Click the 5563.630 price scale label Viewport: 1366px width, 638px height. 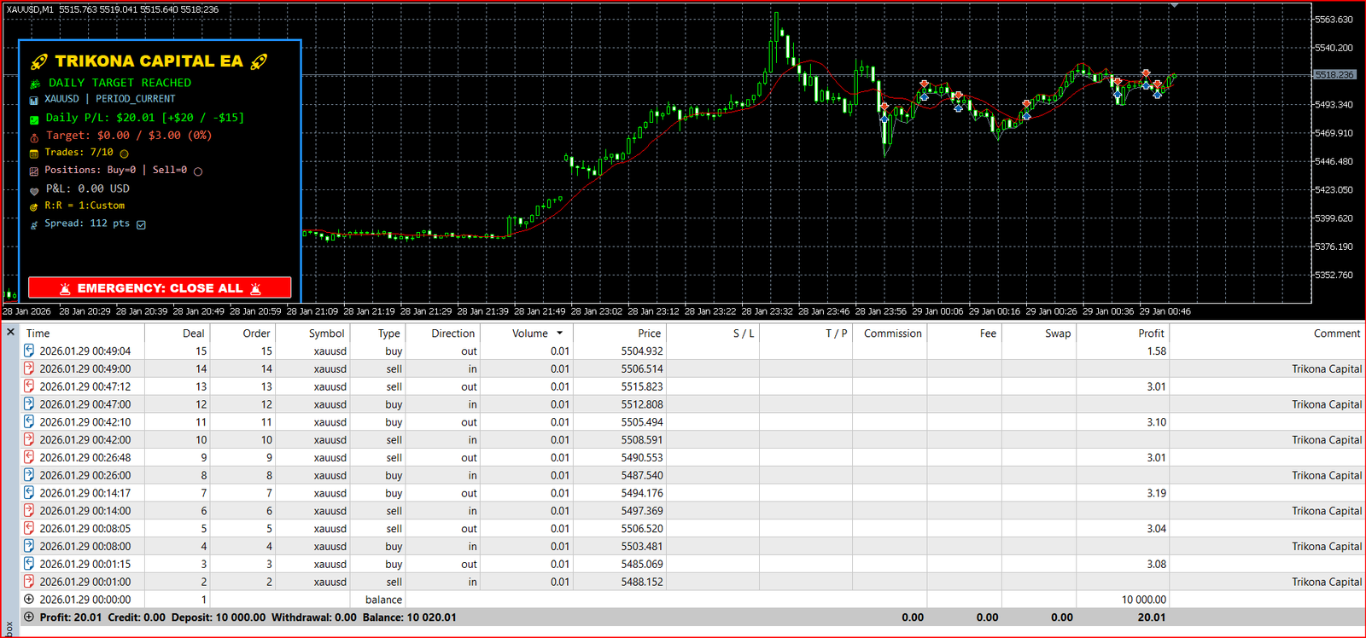[x=1334, y=20]
